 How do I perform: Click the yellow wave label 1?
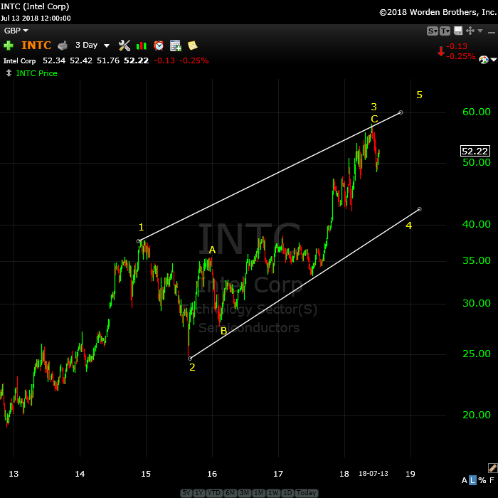142,227
